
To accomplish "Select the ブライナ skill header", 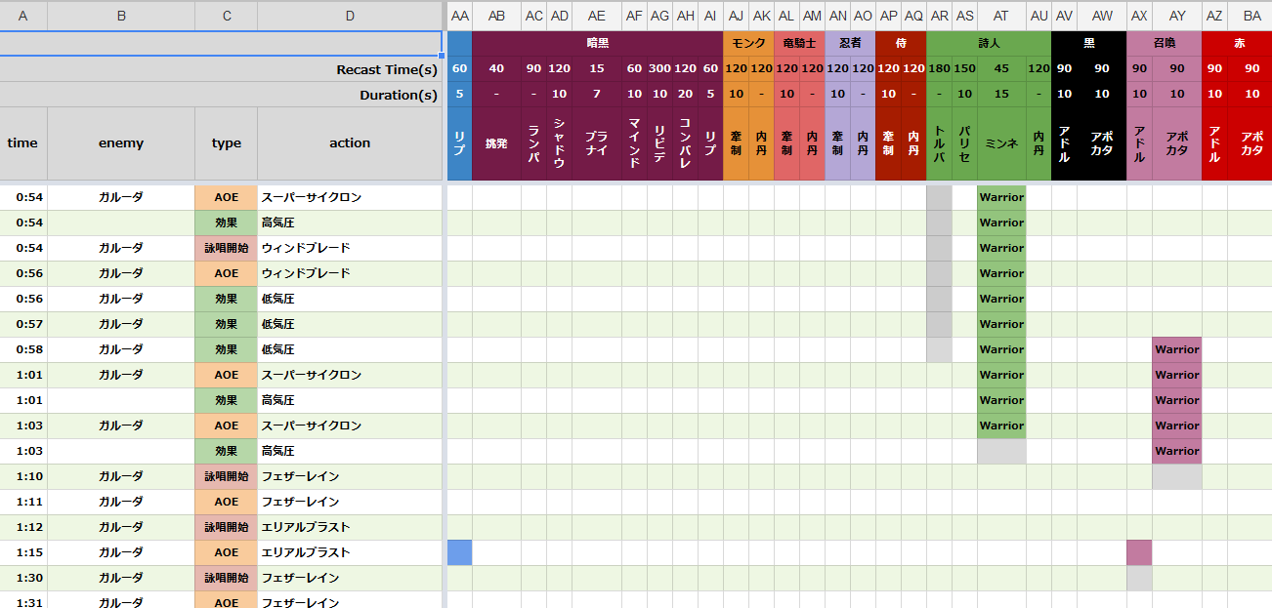I will (x=595, y=143).
